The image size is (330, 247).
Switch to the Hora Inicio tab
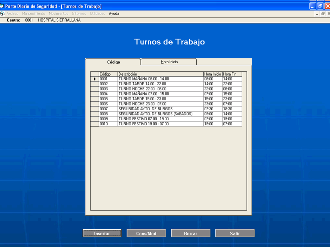(169, 62)
